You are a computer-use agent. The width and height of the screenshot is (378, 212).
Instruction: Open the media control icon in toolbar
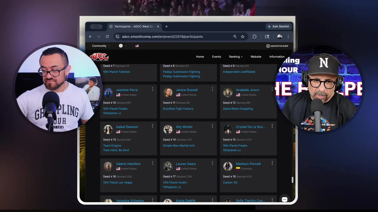267,37
